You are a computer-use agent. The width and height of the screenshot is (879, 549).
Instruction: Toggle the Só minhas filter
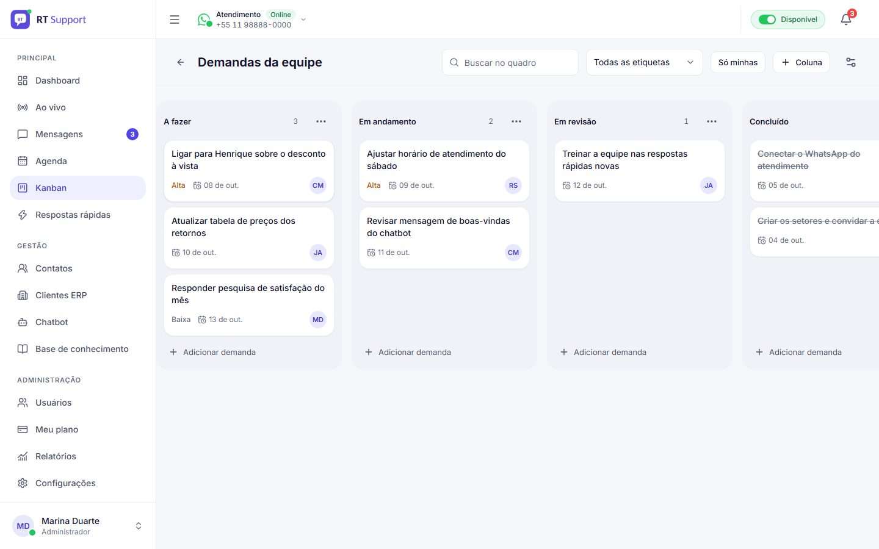[738, 62]
